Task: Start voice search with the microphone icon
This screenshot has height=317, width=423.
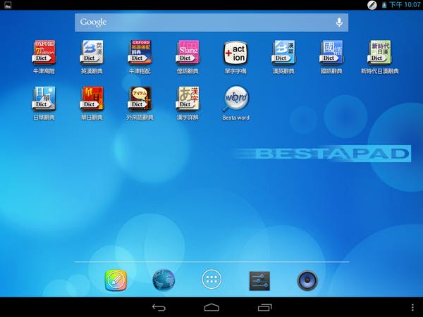Action: pyautogui.click(x=339, y=23)
